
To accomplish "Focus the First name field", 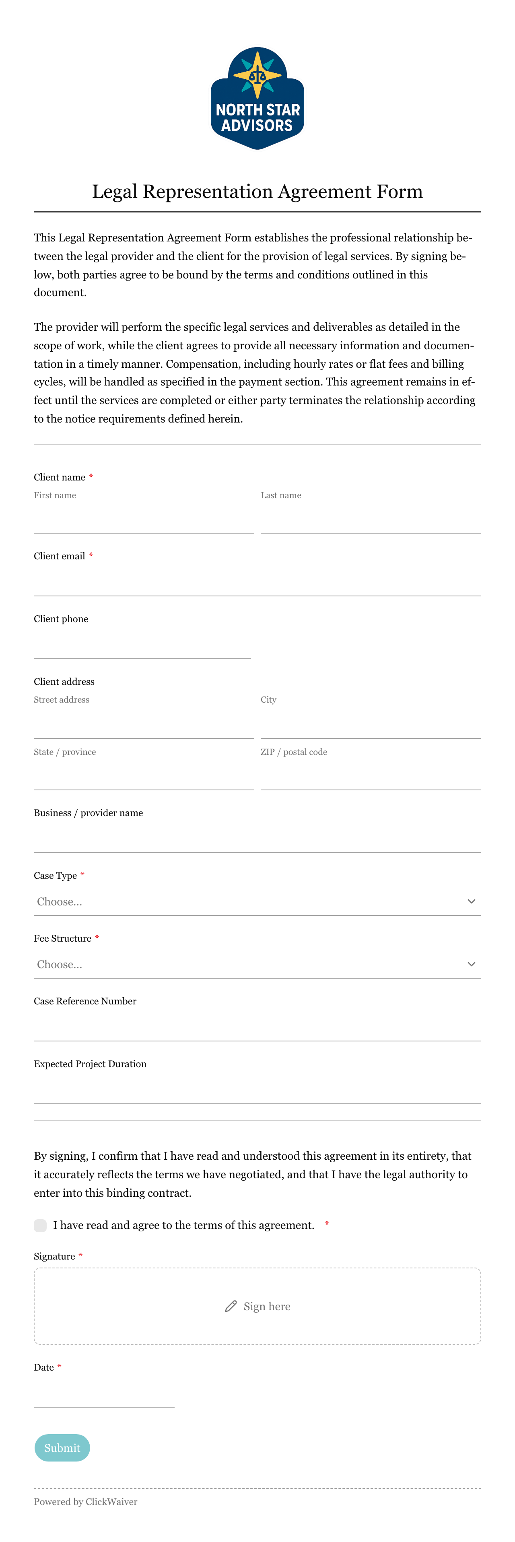I will [x=144, y=519].
